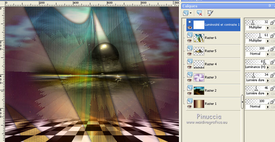Toggle link icon for Raster 2
The image size is (275, 142).
pos(272,88)
